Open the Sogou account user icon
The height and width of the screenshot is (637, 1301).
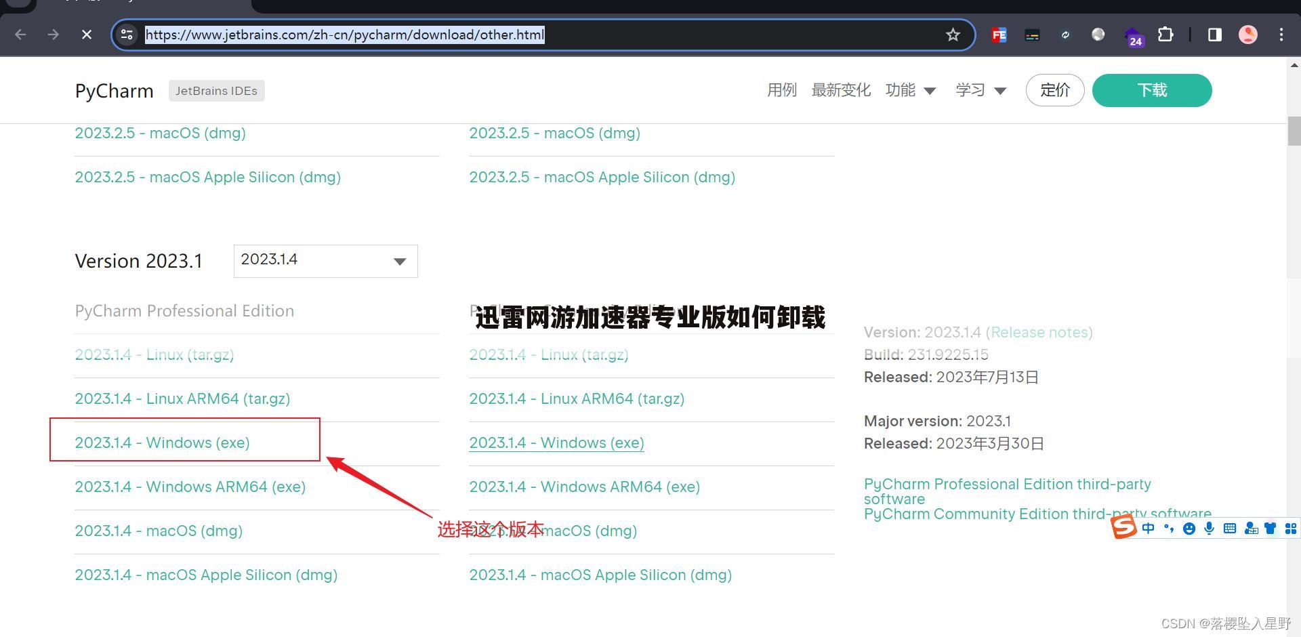[x=1251, y=529]
